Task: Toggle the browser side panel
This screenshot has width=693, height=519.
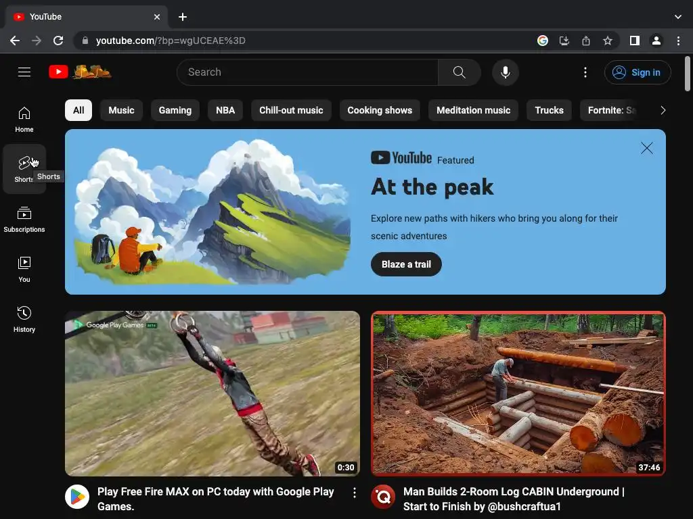Action: 635,41
